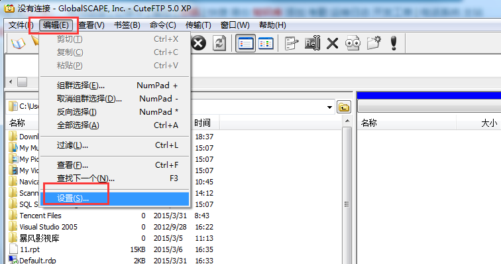Click the drive icon beside C:\ path
This screenshot has height=264, width=501.
click(13, 106)
